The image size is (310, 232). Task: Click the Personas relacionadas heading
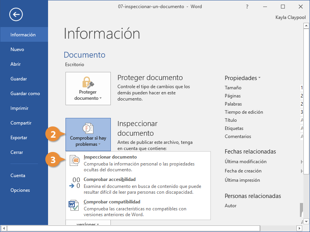point(253,196)
